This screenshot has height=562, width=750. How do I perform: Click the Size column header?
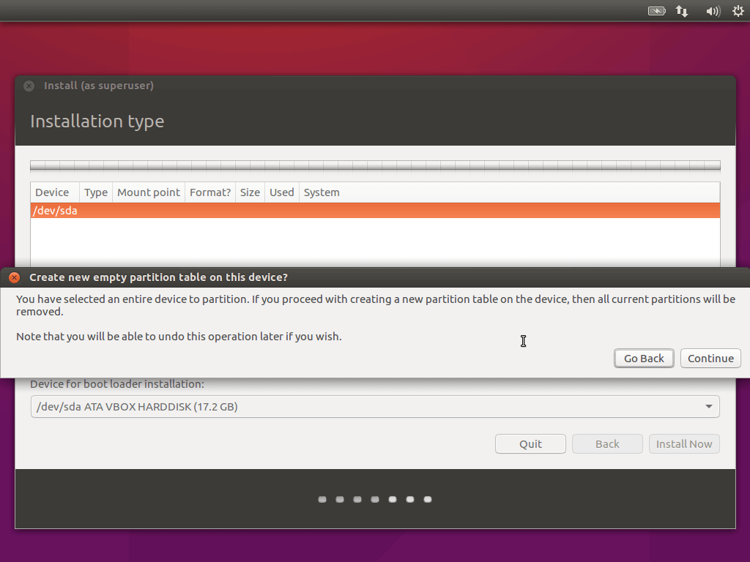point(250,192)
